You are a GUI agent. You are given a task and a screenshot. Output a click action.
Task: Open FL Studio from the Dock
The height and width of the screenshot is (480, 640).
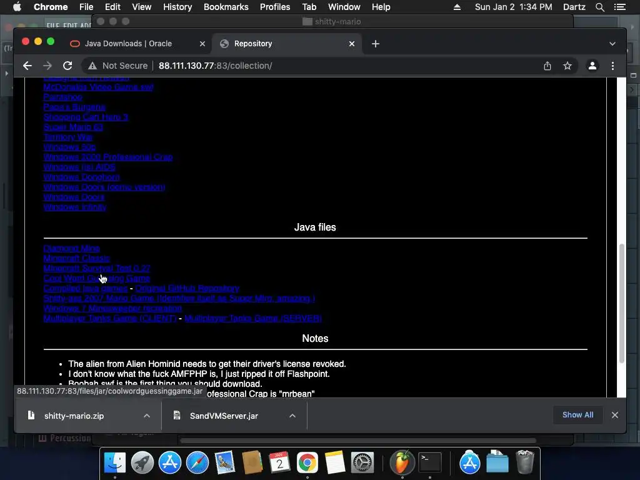[402, 462]
